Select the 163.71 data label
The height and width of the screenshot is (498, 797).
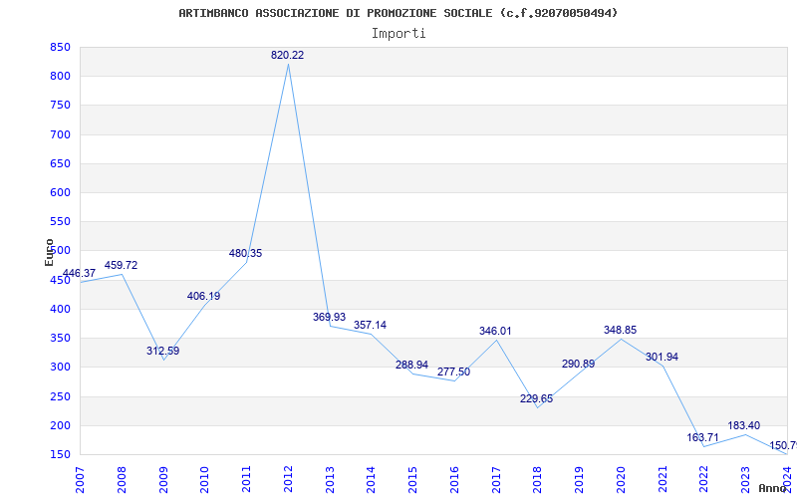point(703,437)
